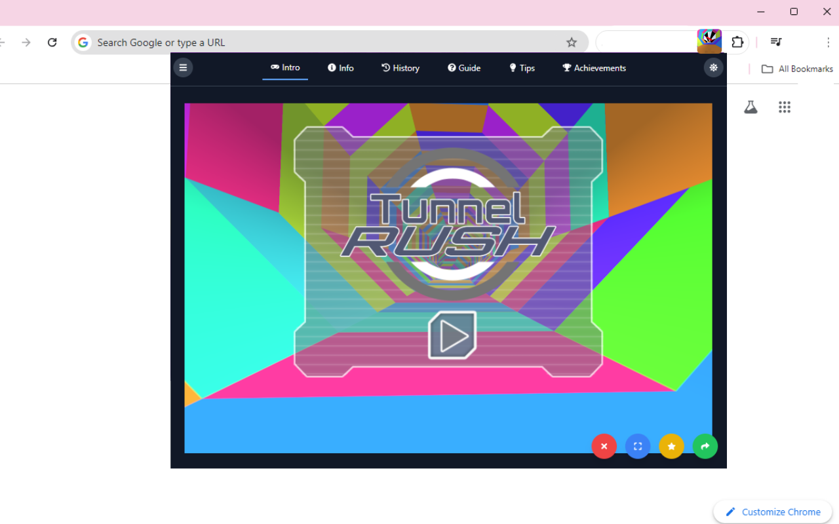Click the Search Labs flask icon
Image resolution: width=839 pixels, height=524 pixels.
pyautogui.click(x=751, y=107)
